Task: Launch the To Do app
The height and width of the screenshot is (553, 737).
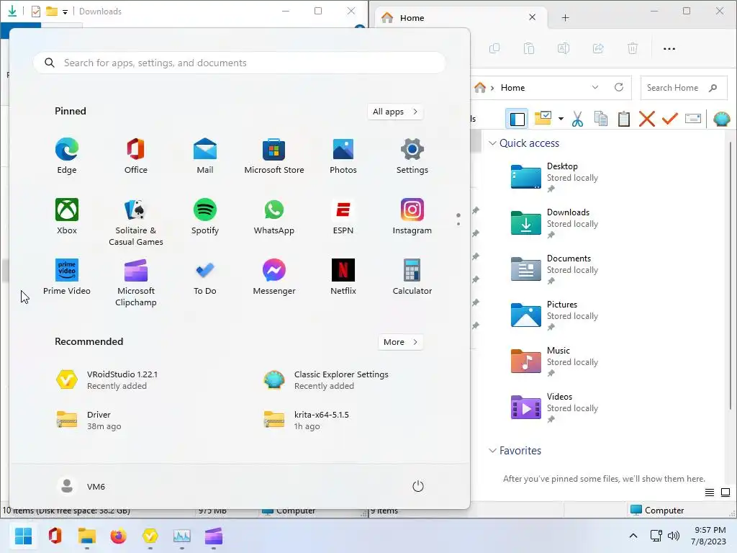Action: (205, 277)
